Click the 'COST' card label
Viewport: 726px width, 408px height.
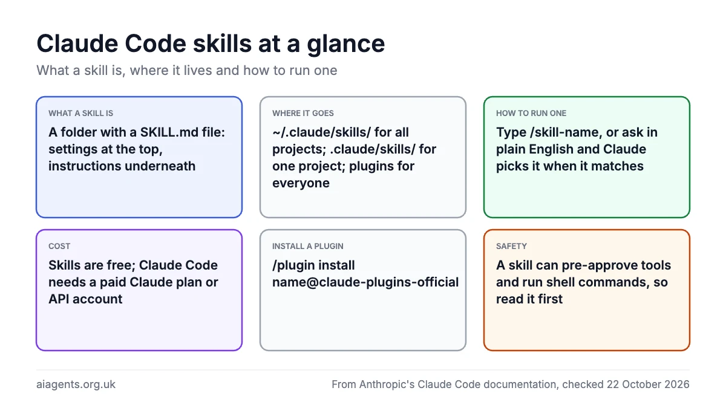click(59, 246)
